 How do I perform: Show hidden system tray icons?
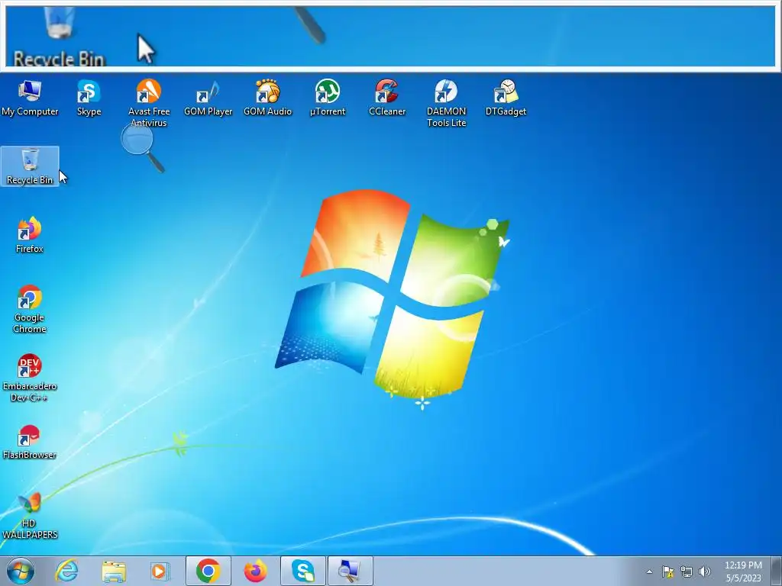(x=649, y=572)
